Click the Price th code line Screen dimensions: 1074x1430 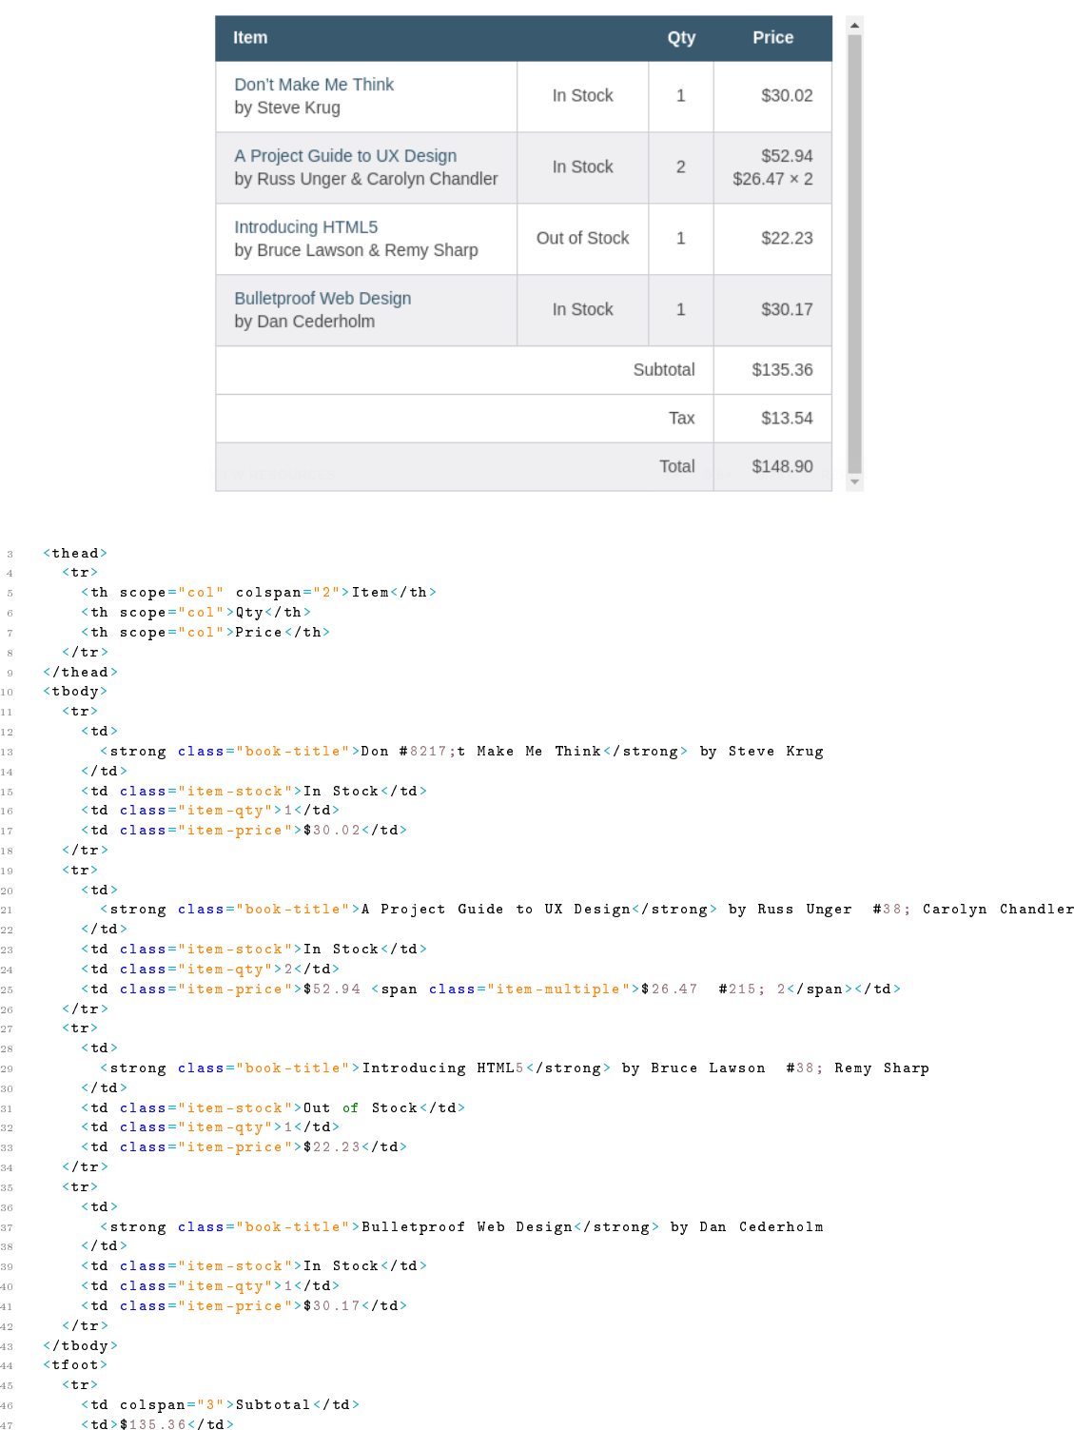click(x=205, y=633)
